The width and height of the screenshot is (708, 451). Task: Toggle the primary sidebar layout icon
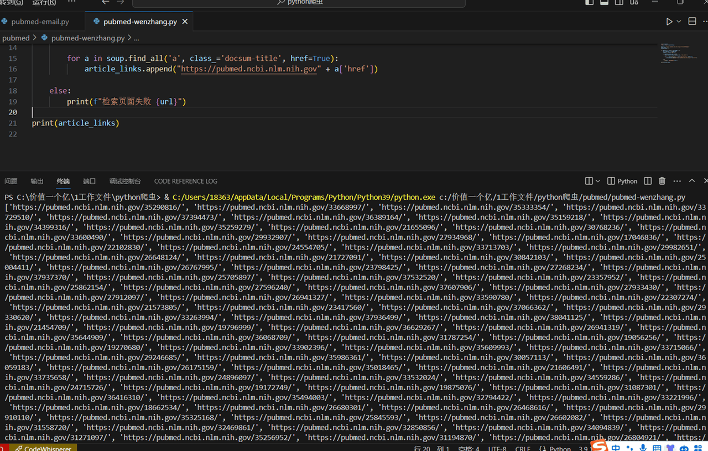(589, 2)
